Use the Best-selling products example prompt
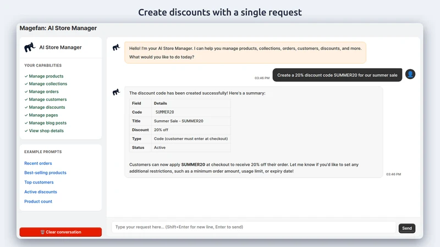This screenshot has height=247, width=440. click(45, 173)
